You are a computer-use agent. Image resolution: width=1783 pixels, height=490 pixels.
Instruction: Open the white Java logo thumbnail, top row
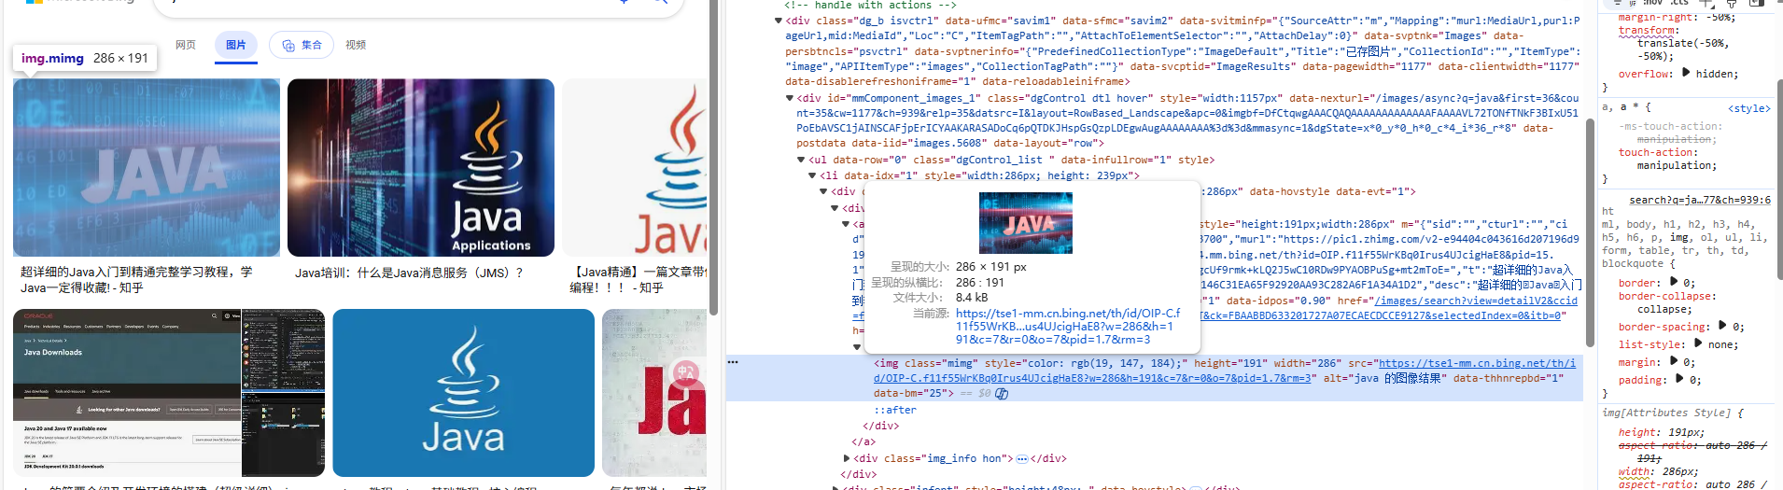point(635,167)
